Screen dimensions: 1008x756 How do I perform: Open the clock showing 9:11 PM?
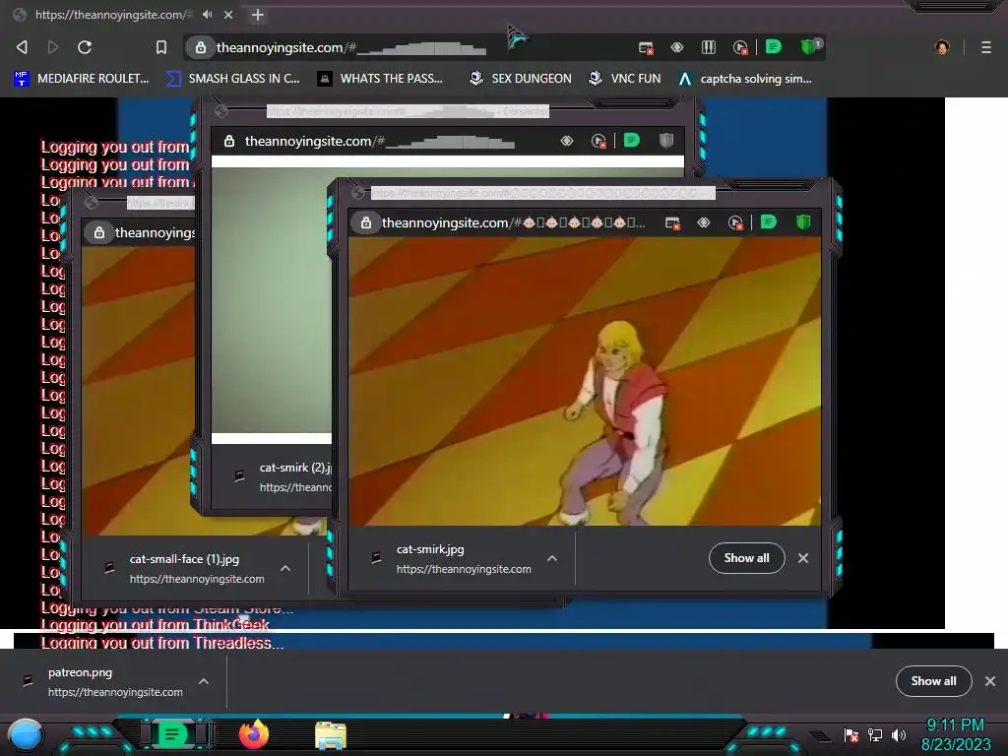click(x=955, y=734)
